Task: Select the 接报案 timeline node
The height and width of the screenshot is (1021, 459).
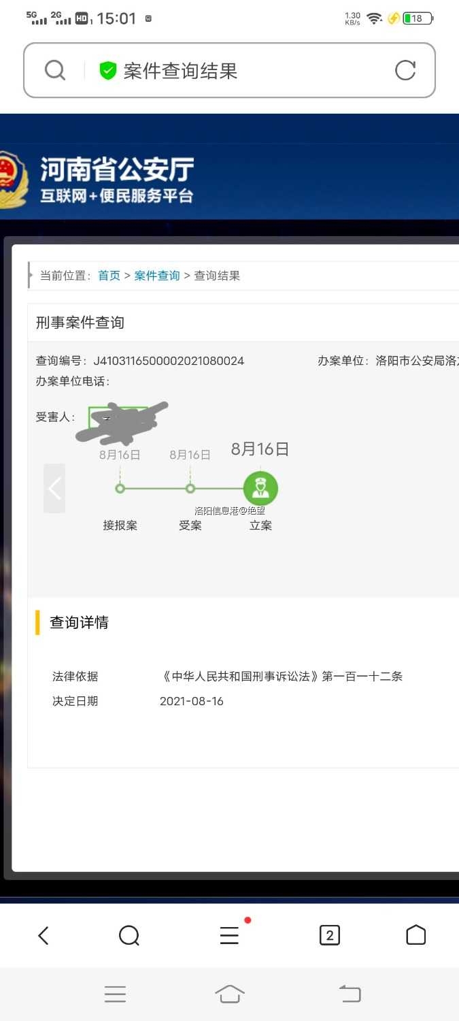Action: pyautogui.click(x=120, y=488)
